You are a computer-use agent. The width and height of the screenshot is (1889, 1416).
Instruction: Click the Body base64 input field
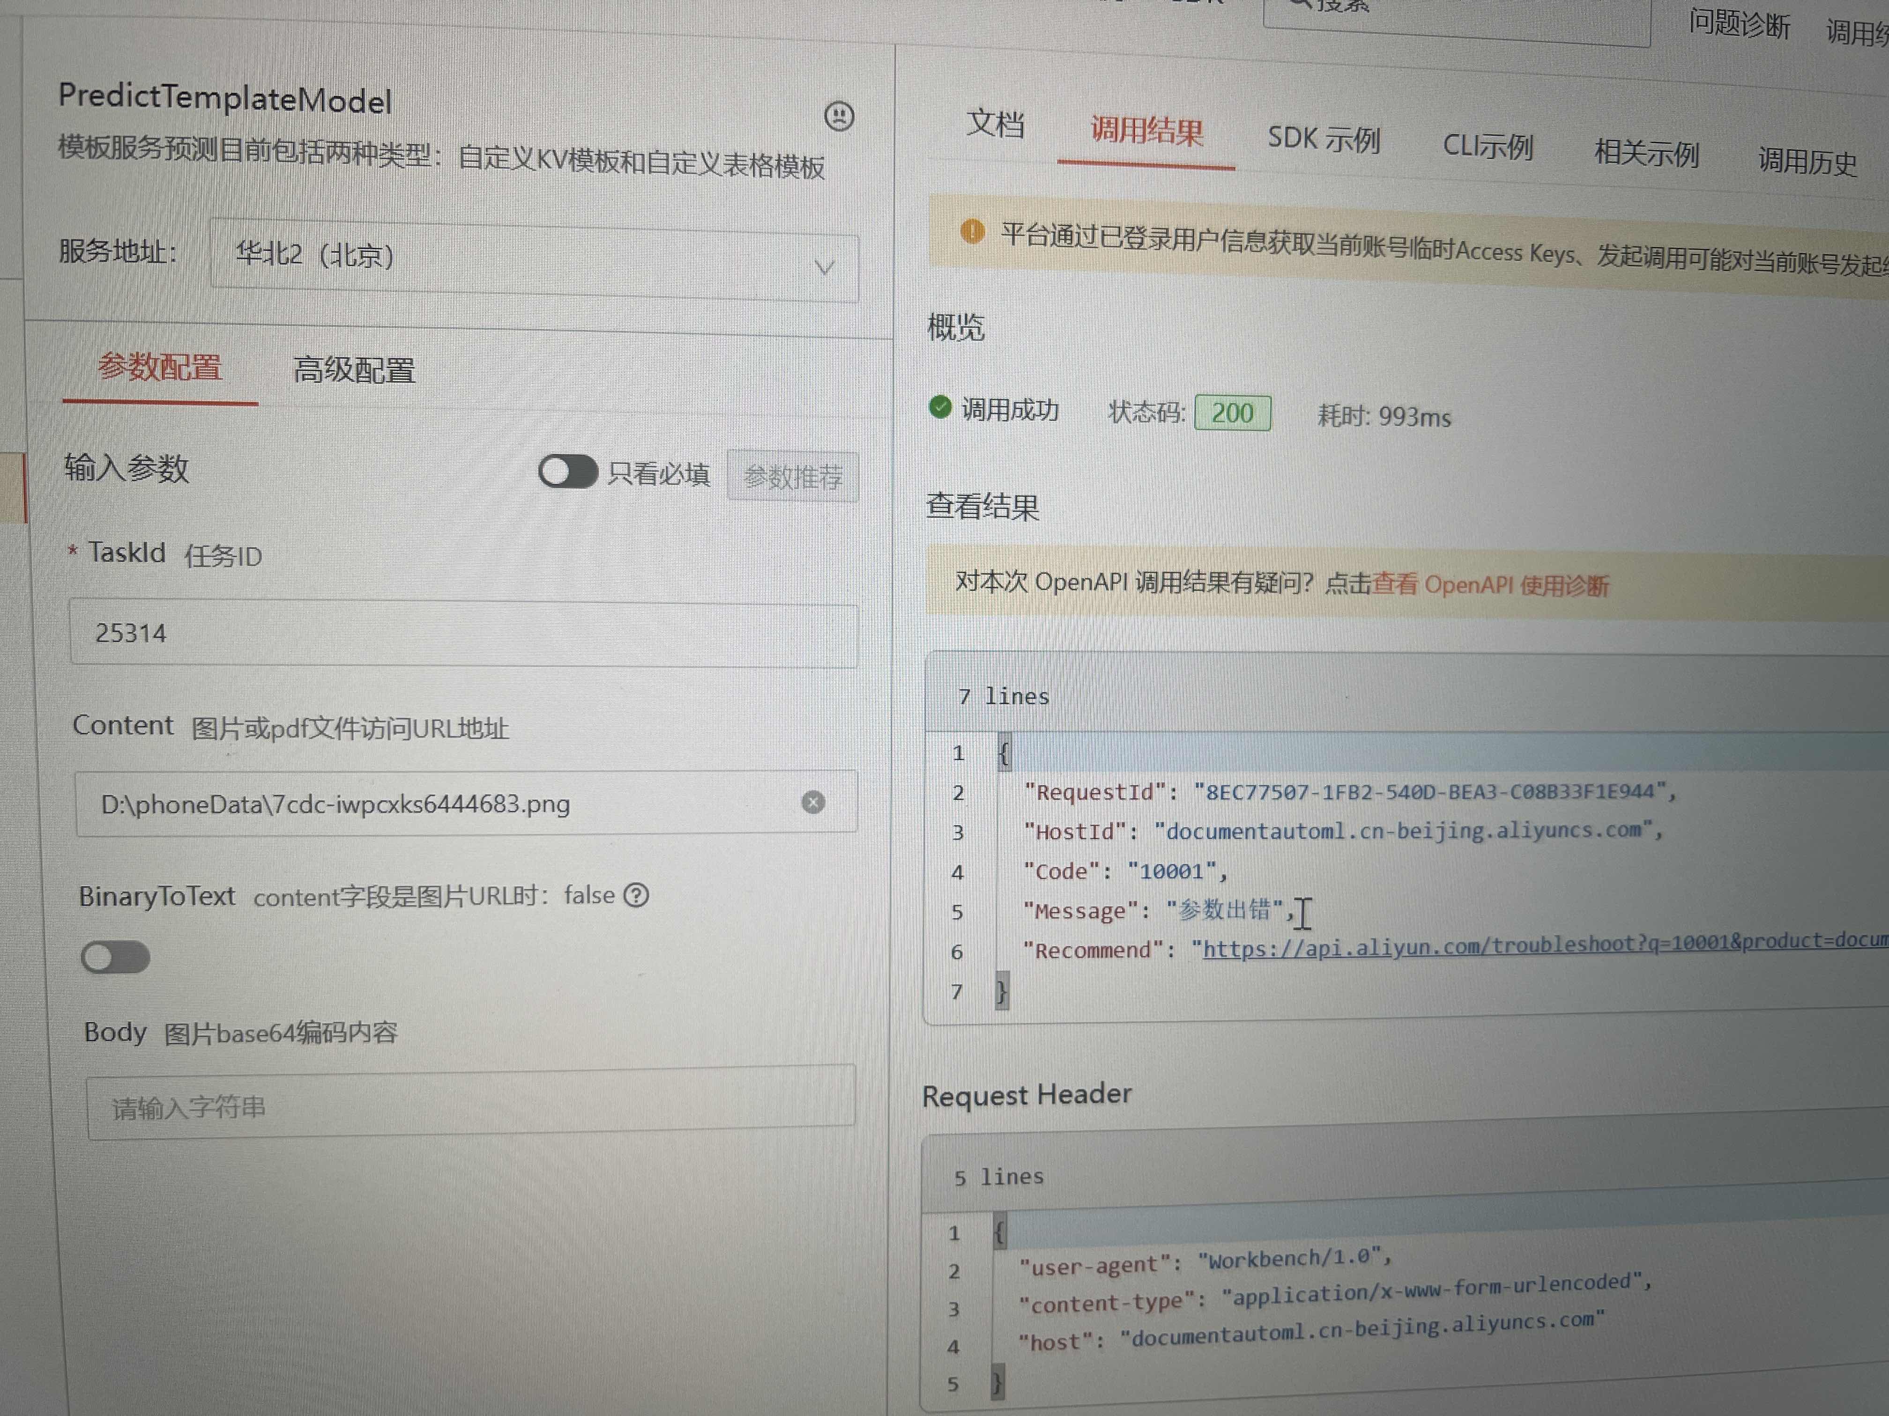click(x=470, y=1103)
